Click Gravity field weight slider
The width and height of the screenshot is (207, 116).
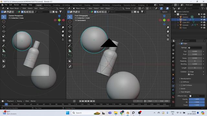[x=197, y=99]
